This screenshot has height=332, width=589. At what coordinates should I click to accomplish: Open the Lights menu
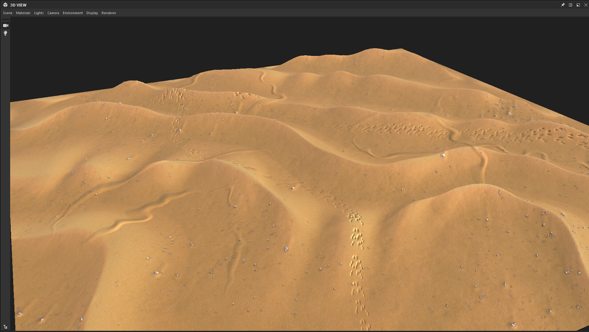[x=39, y=13]
